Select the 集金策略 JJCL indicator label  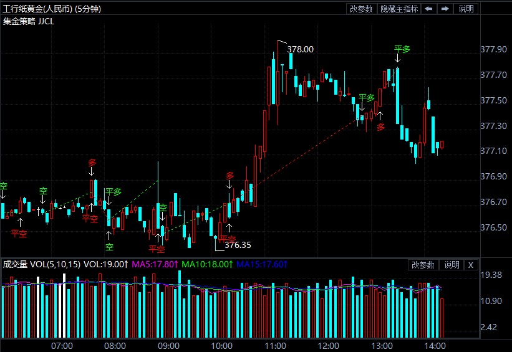28,21
